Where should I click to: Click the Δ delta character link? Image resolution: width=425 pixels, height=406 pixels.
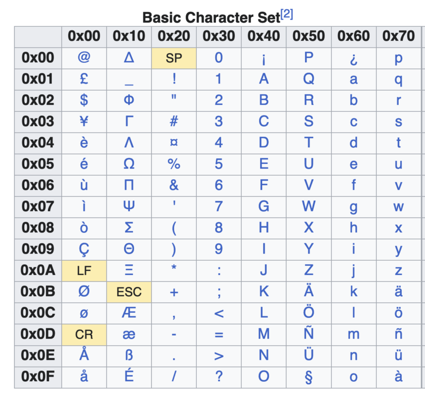129,58
